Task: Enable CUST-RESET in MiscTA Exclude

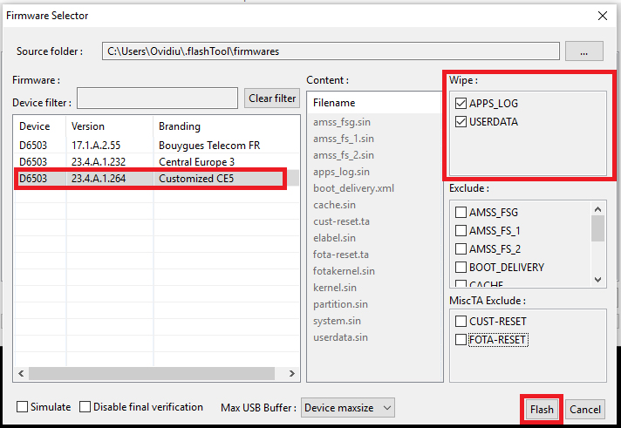Action: 461,322
